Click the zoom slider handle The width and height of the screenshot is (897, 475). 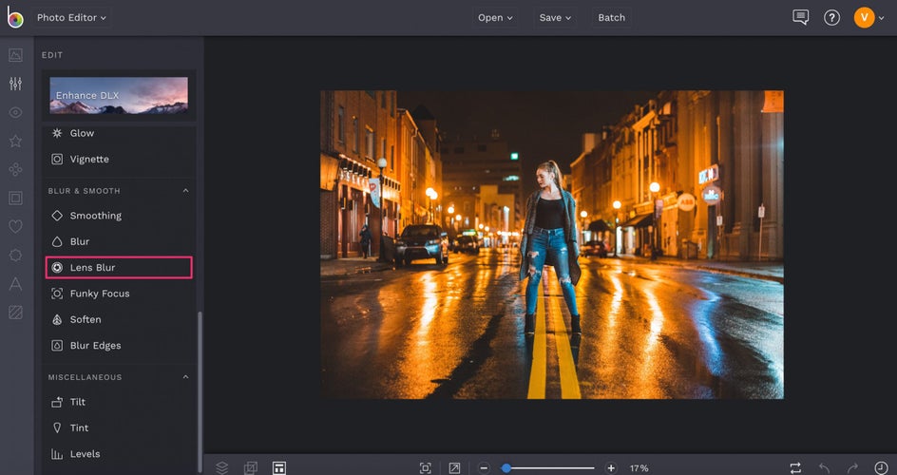click(506, 467)
